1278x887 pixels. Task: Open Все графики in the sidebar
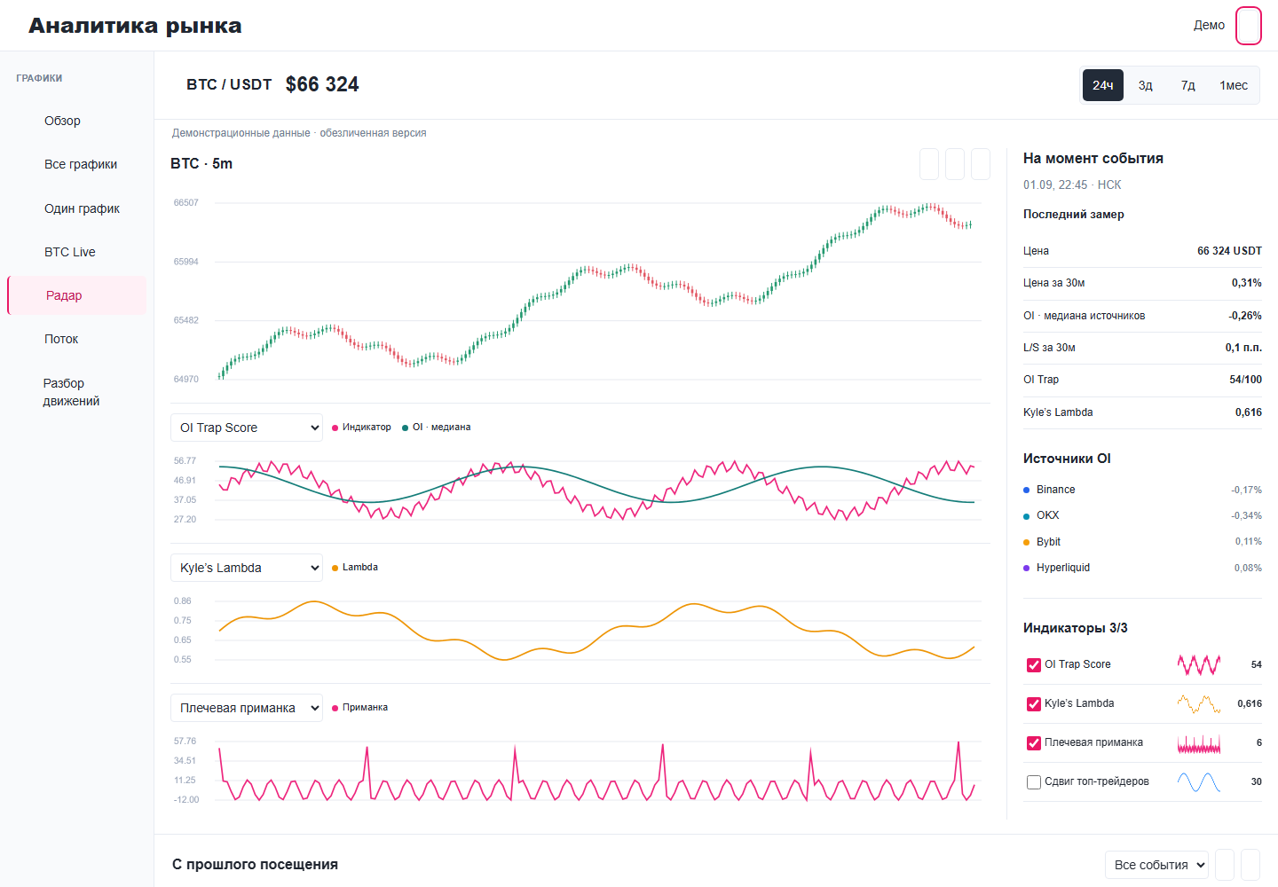click(x=77, y=164)
